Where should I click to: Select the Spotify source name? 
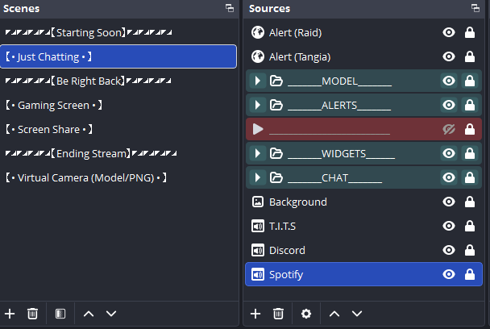point(286,275)
